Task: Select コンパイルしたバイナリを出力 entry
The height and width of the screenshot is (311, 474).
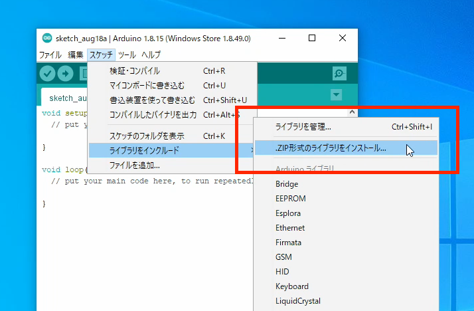Action: click(x=173, y=115)
